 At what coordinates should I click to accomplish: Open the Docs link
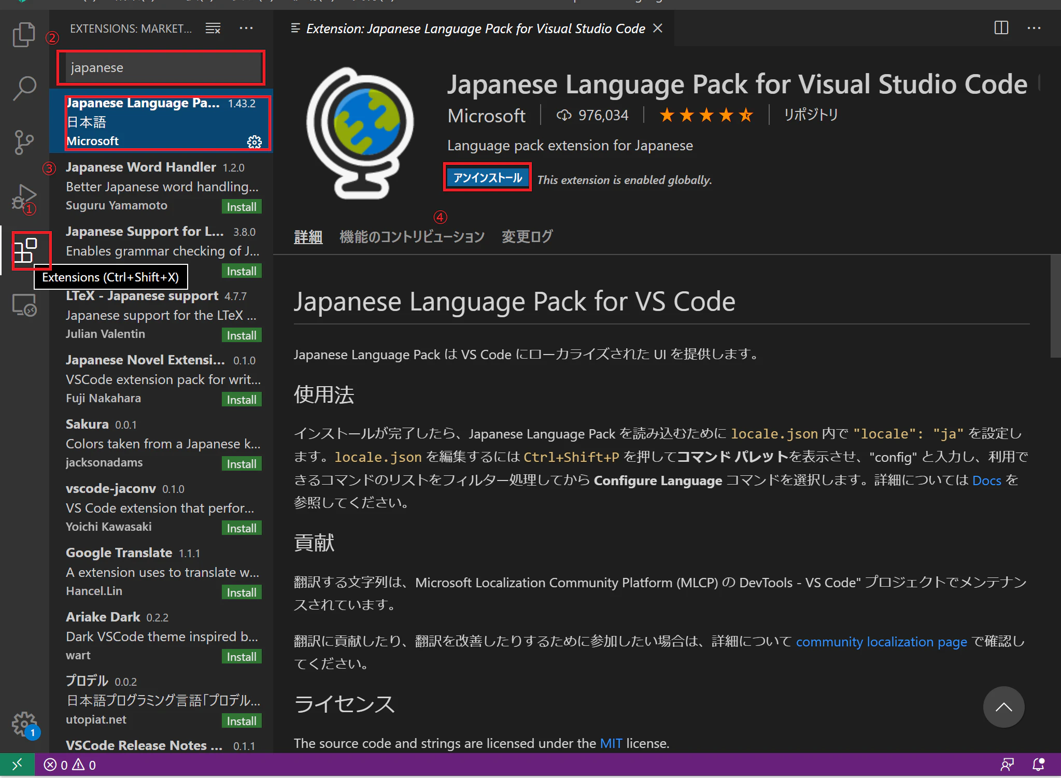[986, 480]
